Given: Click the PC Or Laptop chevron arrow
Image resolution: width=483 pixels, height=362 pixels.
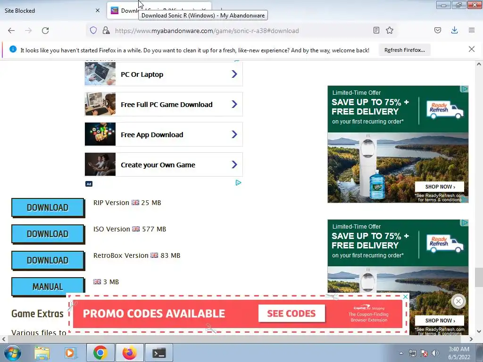Looking at the screenshot, I should [x=234, y=74].
